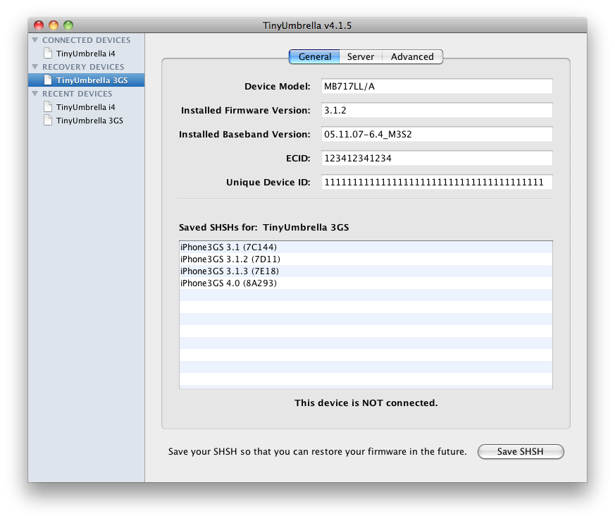Click the file icon next to recent TinyUmbrella i4
The image size is (615, 521).
tap(48, 106)
